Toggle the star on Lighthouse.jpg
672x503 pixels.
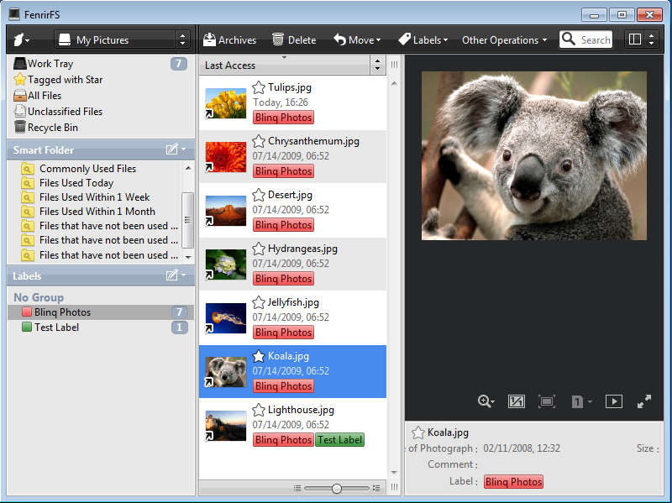pos(259,410)
